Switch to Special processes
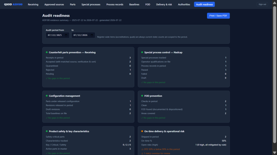Image resolution: width=277 pixels, height=155 pixels. (x=91, y=4)
